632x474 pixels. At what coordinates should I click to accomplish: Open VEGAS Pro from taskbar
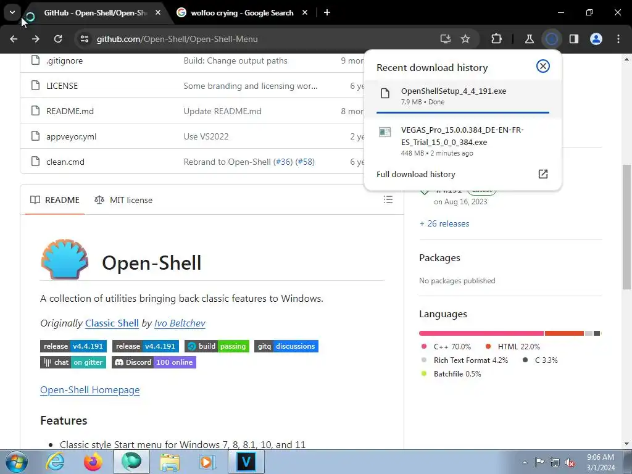point(246,462)
